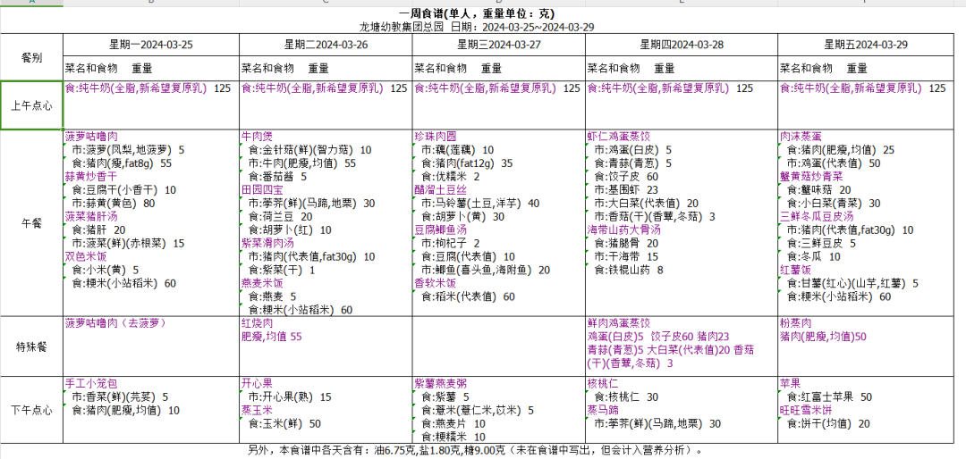
Task: Click the 食:猪肉(瘦,fat8g) 55 row
Action: click(122, 163)
